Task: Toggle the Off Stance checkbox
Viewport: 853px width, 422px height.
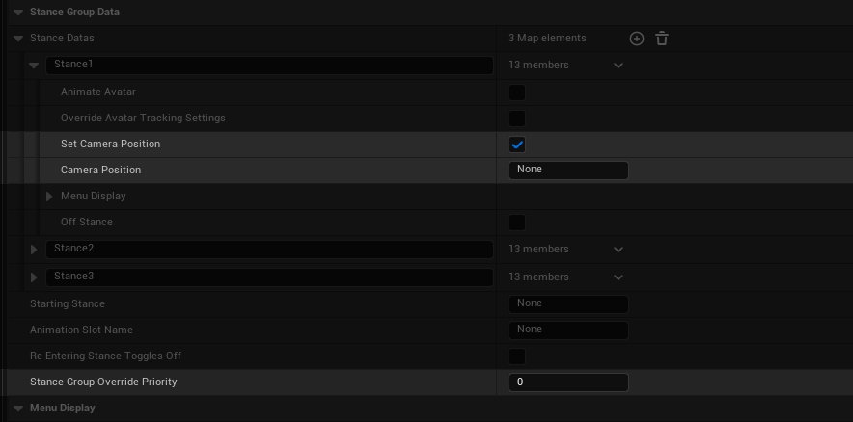Action: pos(517,223)
